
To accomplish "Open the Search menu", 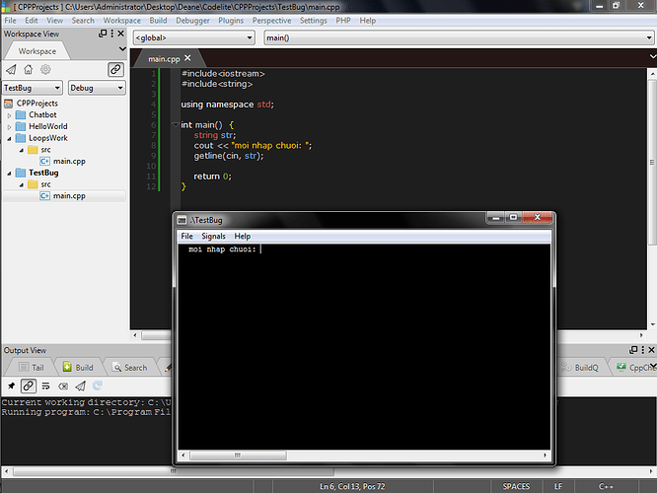I will (83, 21).
